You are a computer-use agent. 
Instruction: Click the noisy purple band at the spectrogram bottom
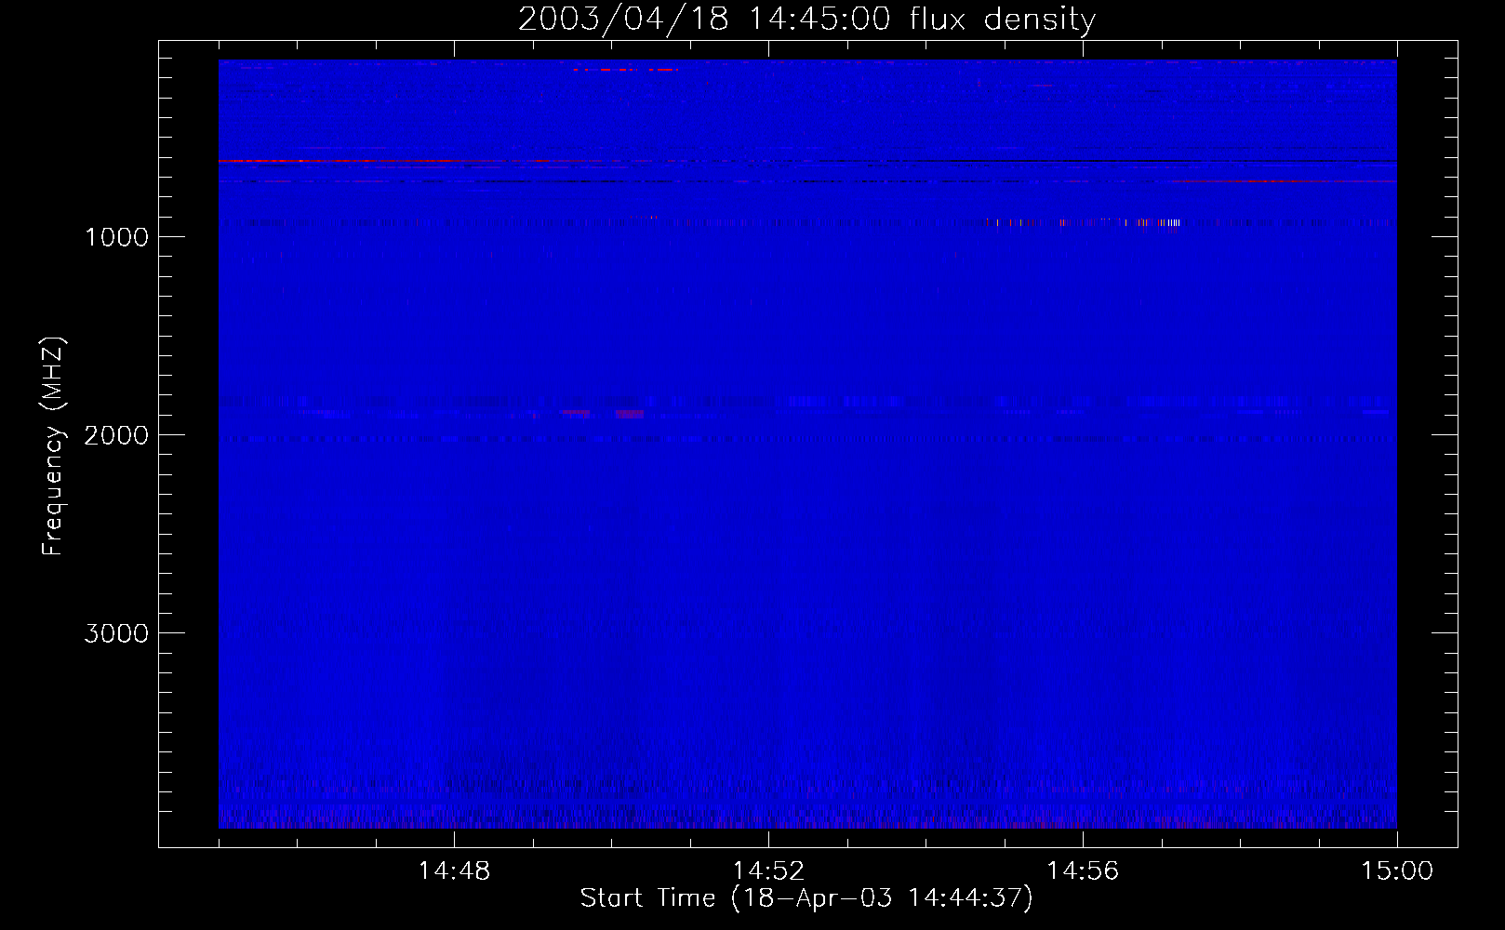806,820
